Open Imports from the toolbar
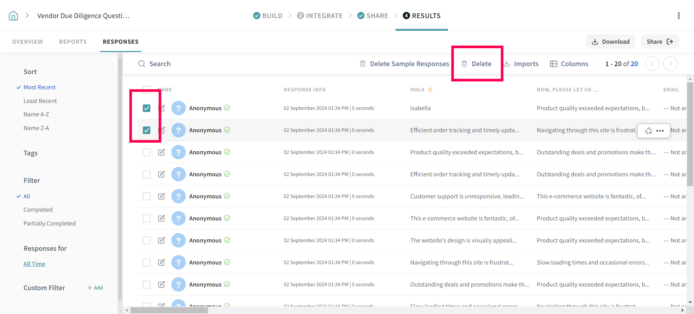 [x=521, y=64]
